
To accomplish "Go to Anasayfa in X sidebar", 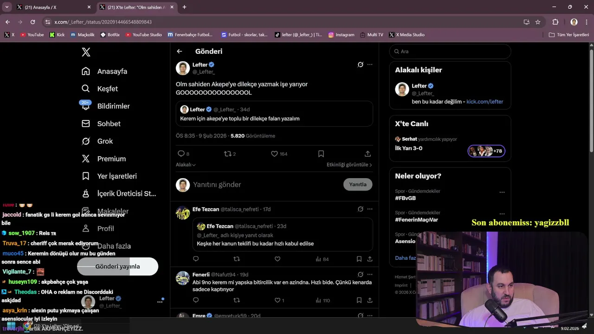I will (104, 71).
